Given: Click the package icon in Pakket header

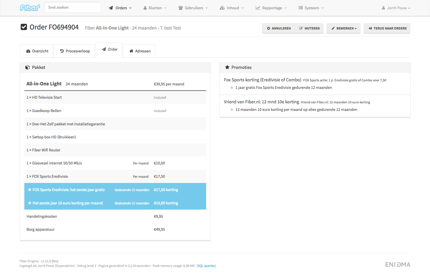Looking at the screenshot, I should click(x=28, y=67).
